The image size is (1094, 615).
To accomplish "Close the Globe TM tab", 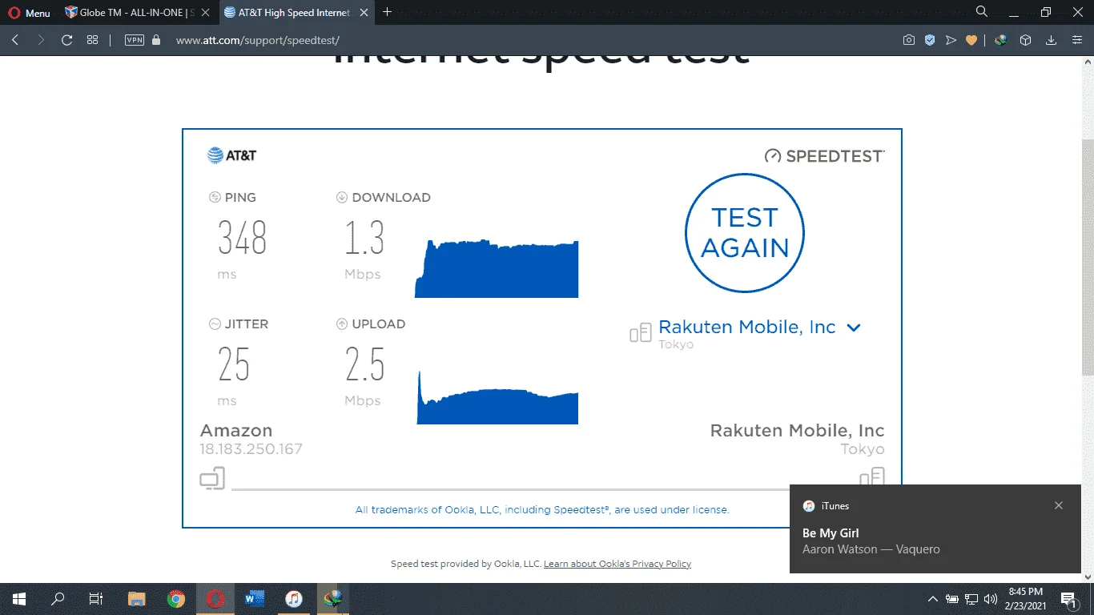I will tap(205, 13).
